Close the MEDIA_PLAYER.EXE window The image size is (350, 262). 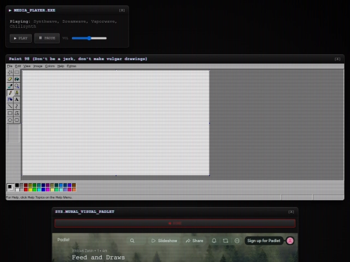(x=122, y=10)
